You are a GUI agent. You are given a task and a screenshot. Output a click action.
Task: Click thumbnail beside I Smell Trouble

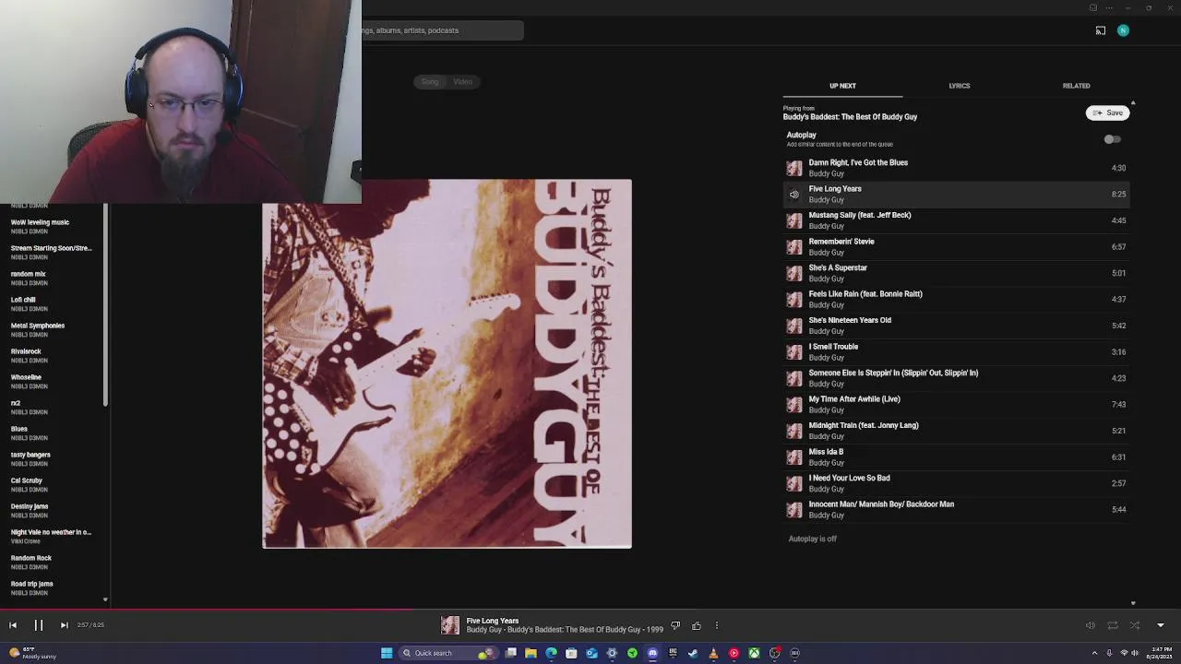click(794, 352)
